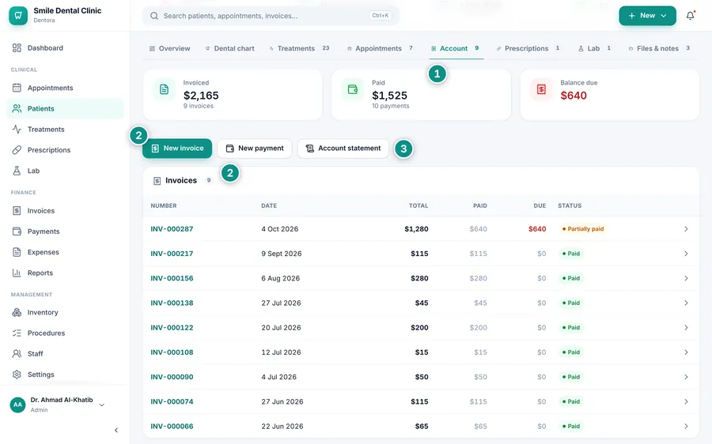The height and width of the screenshot is (444, 712).
Task: Open the Appointments tab in patient view
Action: [380, 48]
